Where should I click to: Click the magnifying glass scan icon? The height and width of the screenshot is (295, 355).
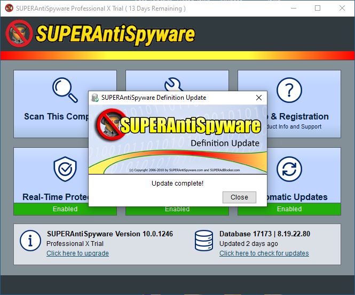point(65,90)
